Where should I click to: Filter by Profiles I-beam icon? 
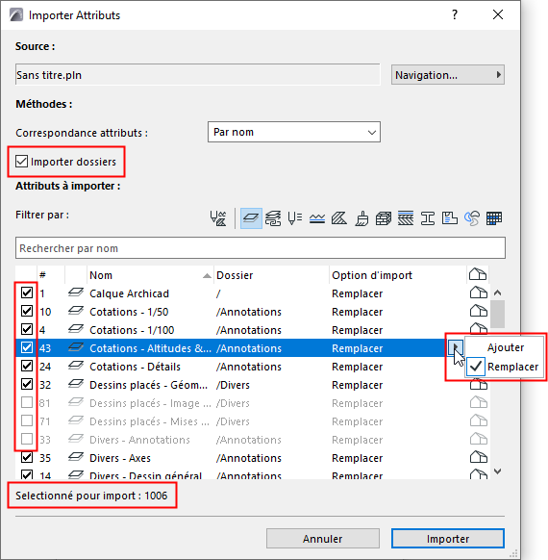428,218
